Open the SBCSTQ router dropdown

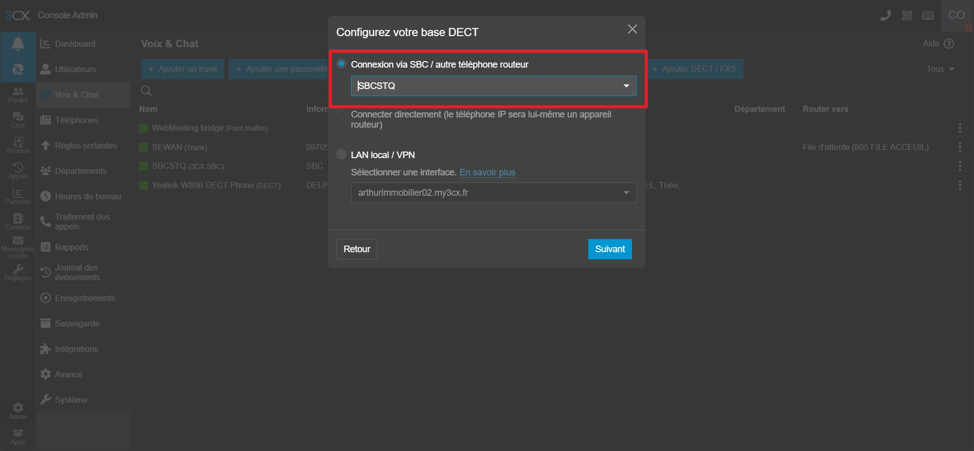click(x=494, y=86)
